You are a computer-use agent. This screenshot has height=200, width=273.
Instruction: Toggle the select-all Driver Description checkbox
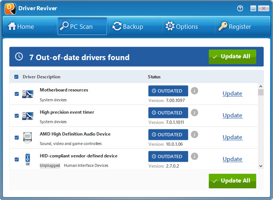point(16,77)
